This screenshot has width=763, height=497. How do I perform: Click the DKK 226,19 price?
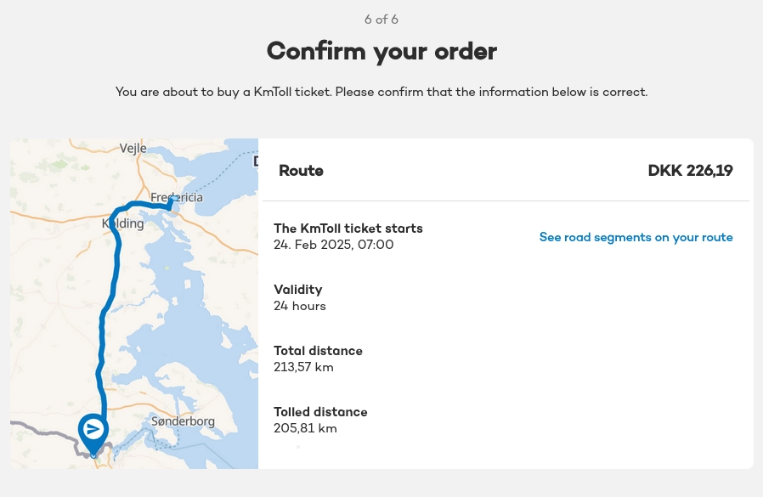click(x=690, y=171)
